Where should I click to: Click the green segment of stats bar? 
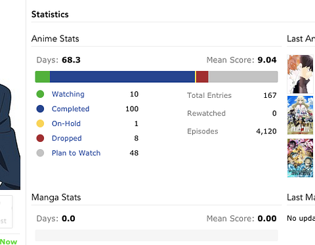coord(43,77)
